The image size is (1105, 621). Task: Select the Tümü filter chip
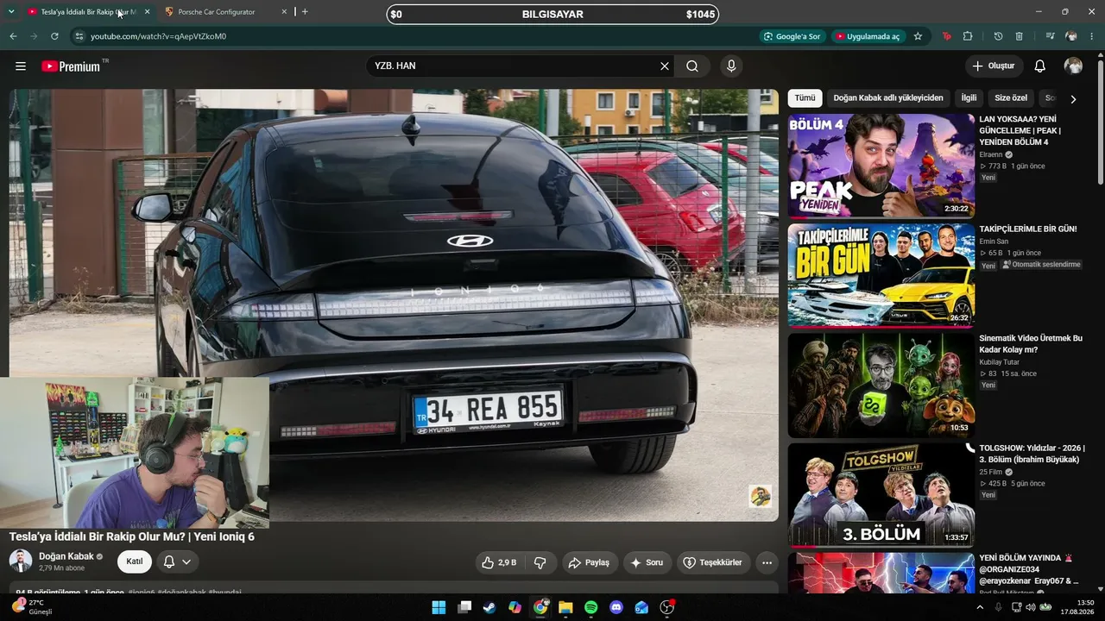(805, 98)
